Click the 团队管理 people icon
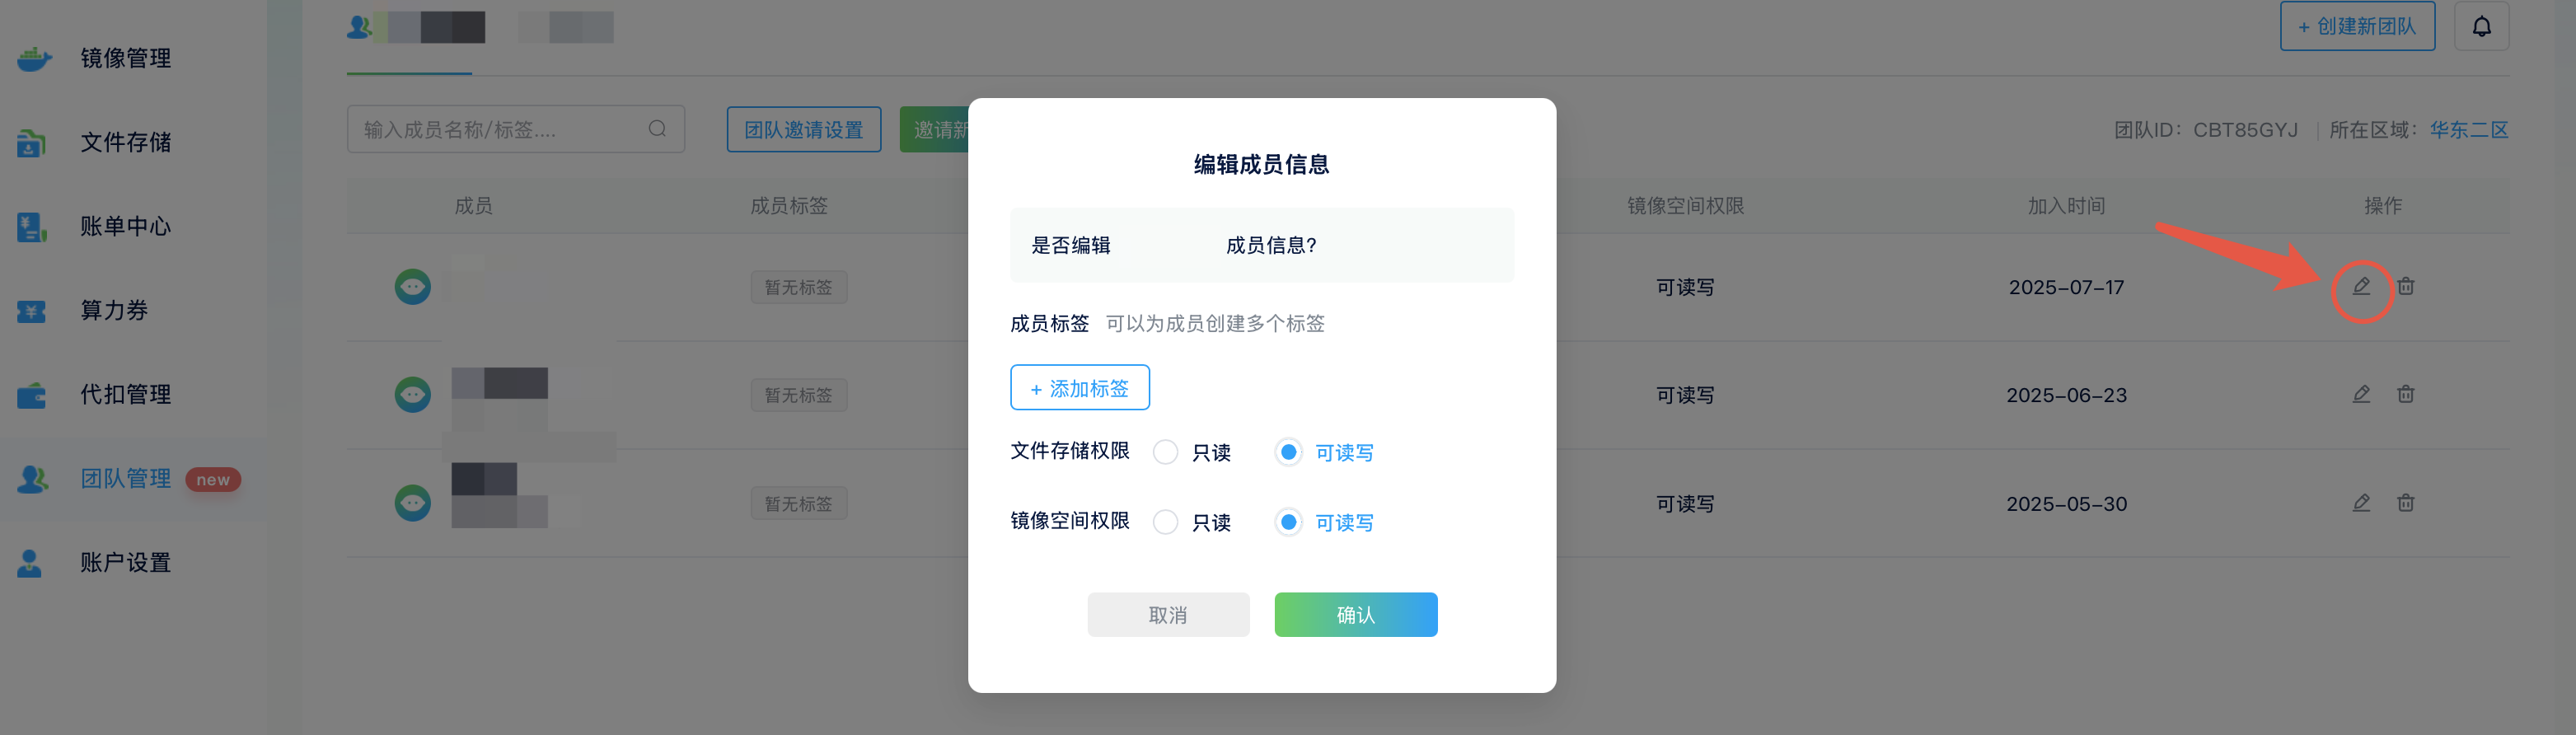This screenshot has width=2576, height=735. coord(33,479)
